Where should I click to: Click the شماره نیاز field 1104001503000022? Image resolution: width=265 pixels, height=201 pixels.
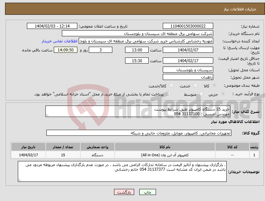pyautogui.click(x=188, y=26)
